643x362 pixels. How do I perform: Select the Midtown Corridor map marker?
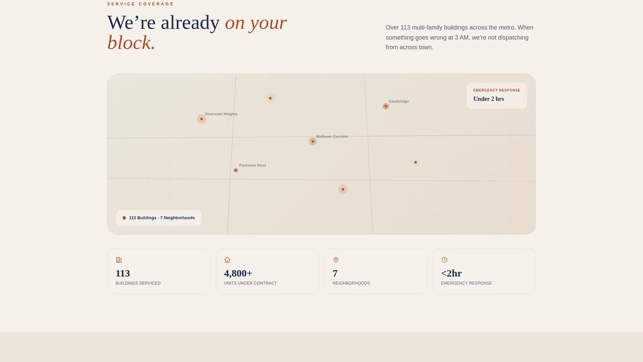click(313, 141)
